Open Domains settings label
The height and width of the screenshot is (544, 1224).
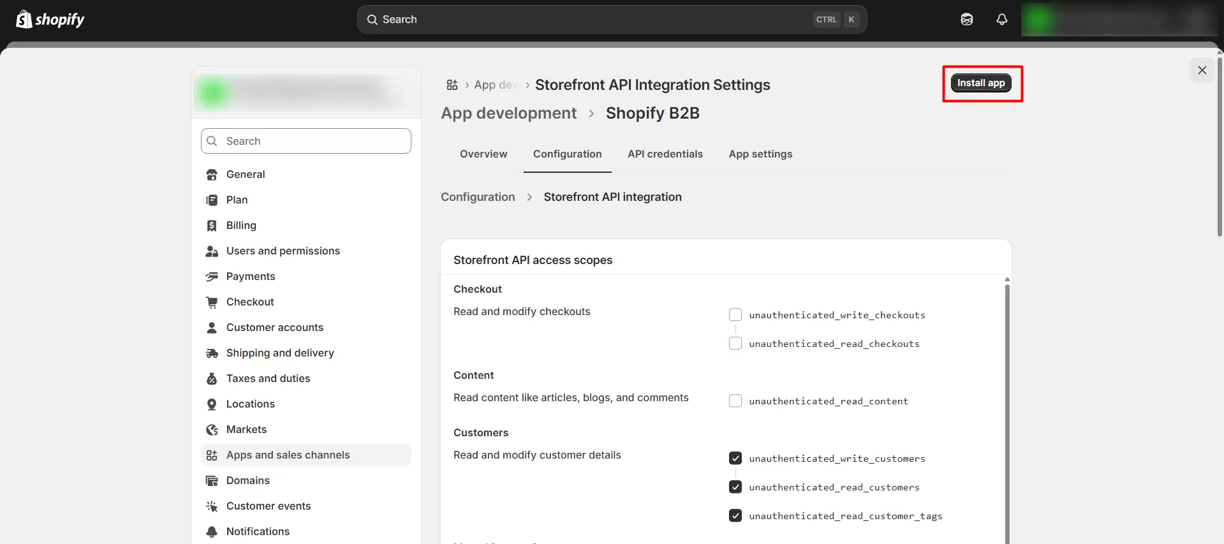coord(248,481)
